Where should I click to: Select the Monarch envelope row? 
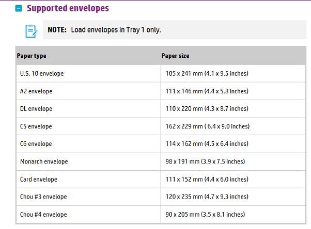click(161, 161)
